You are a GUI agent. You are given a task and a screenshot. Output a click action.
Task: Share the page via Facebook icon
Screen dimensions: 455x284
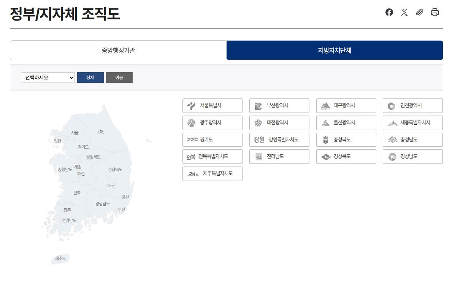pos(389,12)
